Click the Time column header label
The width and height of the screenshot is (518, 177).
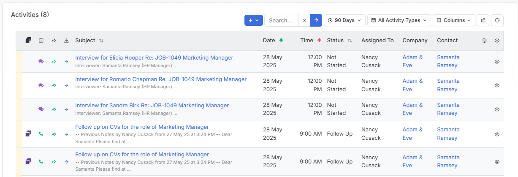coord(307,41)
